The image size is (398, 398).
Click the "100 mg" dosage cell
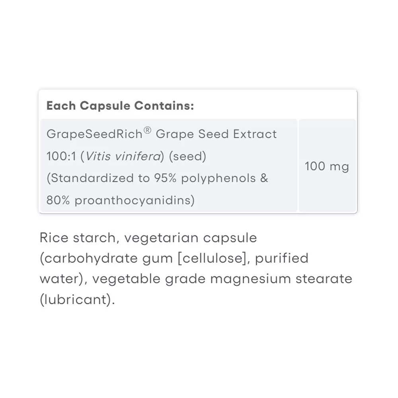coord(327,166)
